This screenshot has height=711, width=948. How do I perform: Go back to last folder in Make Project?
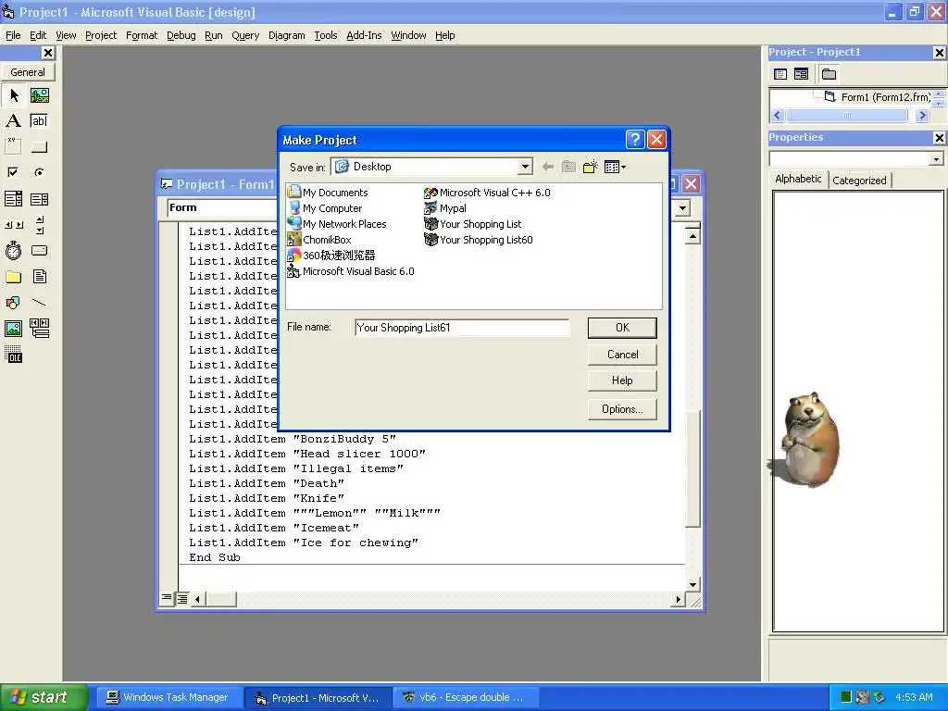(x=548, y=167)
